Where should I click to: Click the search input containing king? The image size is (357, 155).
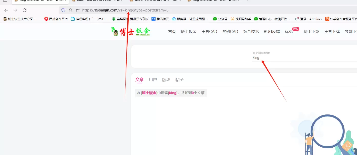point(304,58)
